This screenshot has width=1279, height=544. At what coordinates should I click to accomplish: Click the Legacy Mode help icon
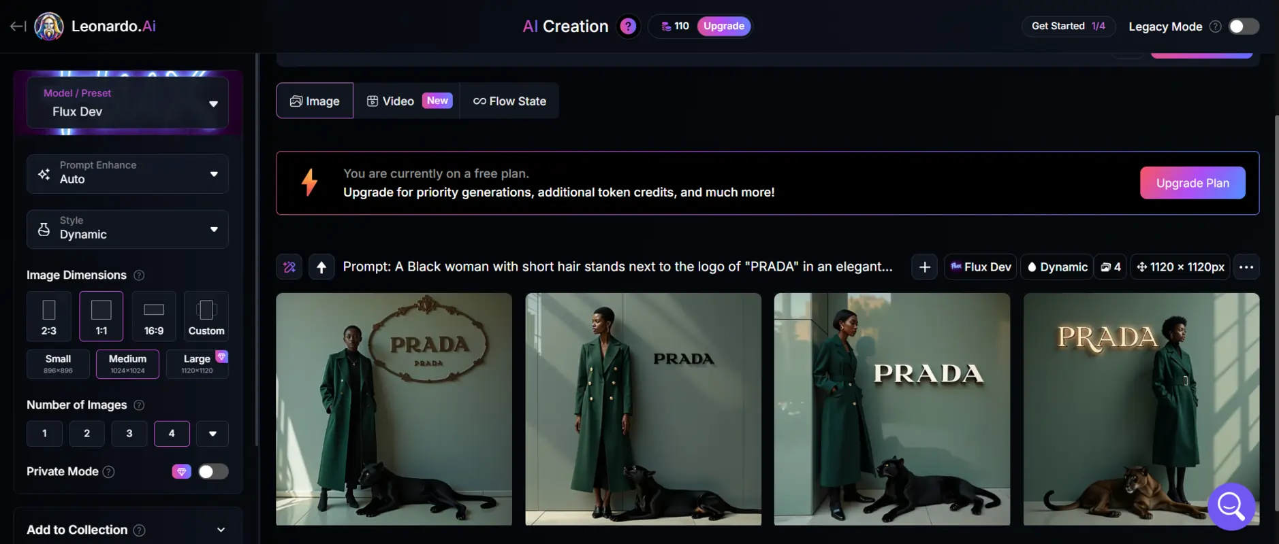(x=1215, y=27)
